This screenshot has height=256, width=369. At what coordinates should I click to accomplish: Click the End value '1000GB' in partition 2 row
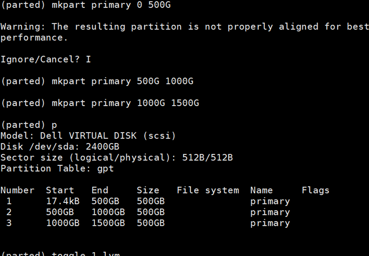[108, 212]
